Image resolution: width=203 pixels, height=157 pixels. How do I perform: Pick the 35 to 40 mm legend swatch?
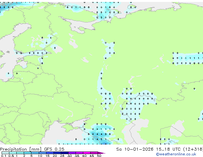[x=79, y=153]
